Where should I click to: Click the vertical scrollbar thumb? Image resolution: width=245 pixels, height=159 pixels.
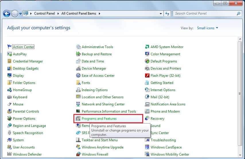[x=240, y=94]
